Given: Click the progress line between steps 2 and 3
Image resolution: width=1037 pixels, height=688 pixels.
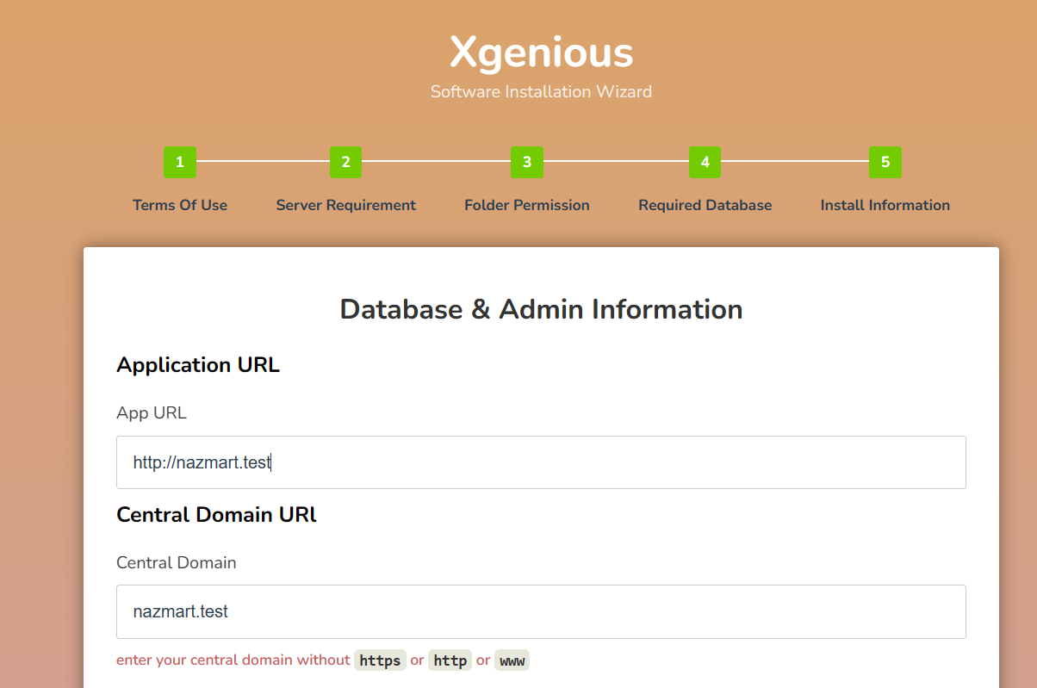Looking at the screenshot, I should tap(436, 162).
